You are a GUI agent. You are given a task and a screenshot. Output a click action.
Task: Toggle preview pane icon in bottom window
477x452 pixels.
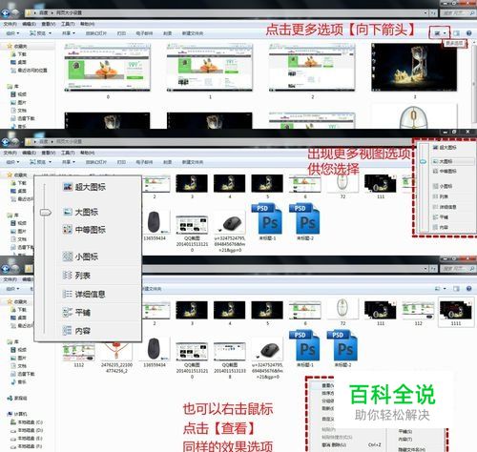[x=456, y=289]
